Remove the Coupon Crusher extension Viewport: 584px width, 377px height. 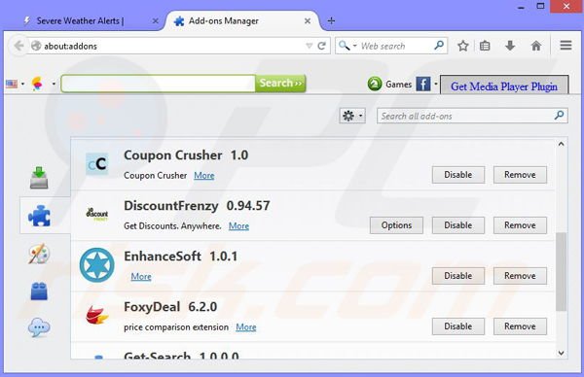click(x=520, y=175)
